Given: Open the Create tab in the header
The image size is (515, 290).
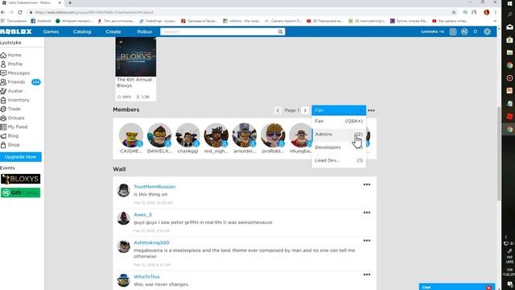Looking at the screenshot, I should tap(113, 31).
